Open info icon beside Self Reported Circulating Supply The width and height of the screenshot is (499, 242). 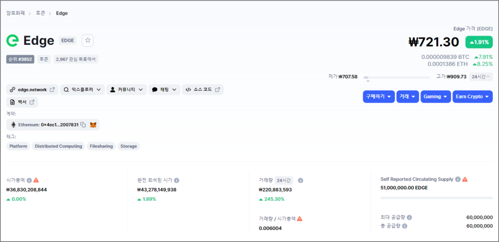(x=458, y=180)
